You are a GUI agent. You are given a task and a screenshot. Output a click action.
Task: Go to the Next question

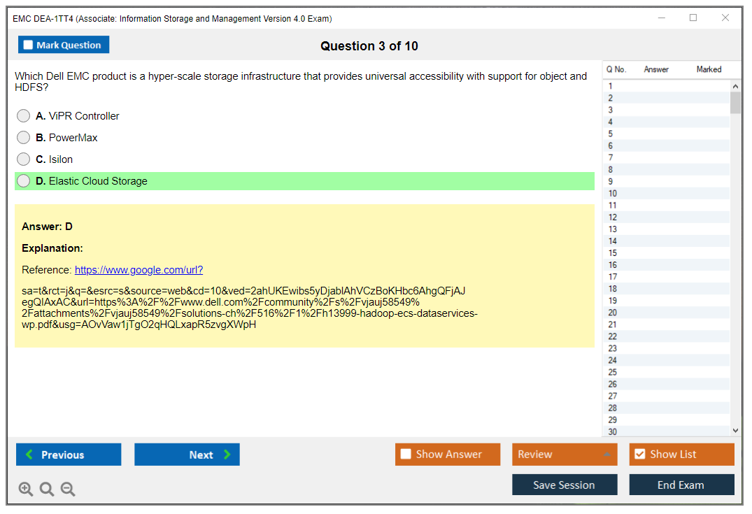(x=187, y=455)
